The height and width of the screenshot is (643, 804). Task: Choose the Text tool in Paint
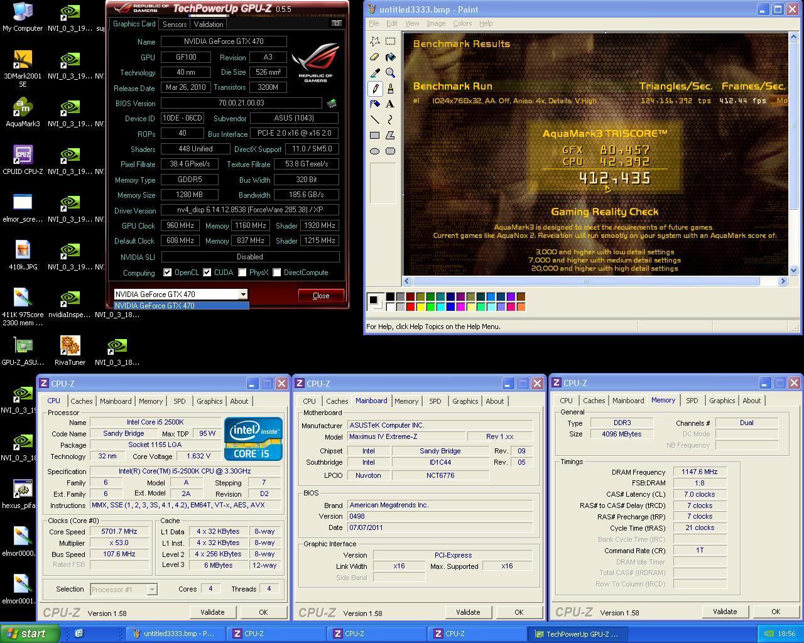tap(390, 104)
